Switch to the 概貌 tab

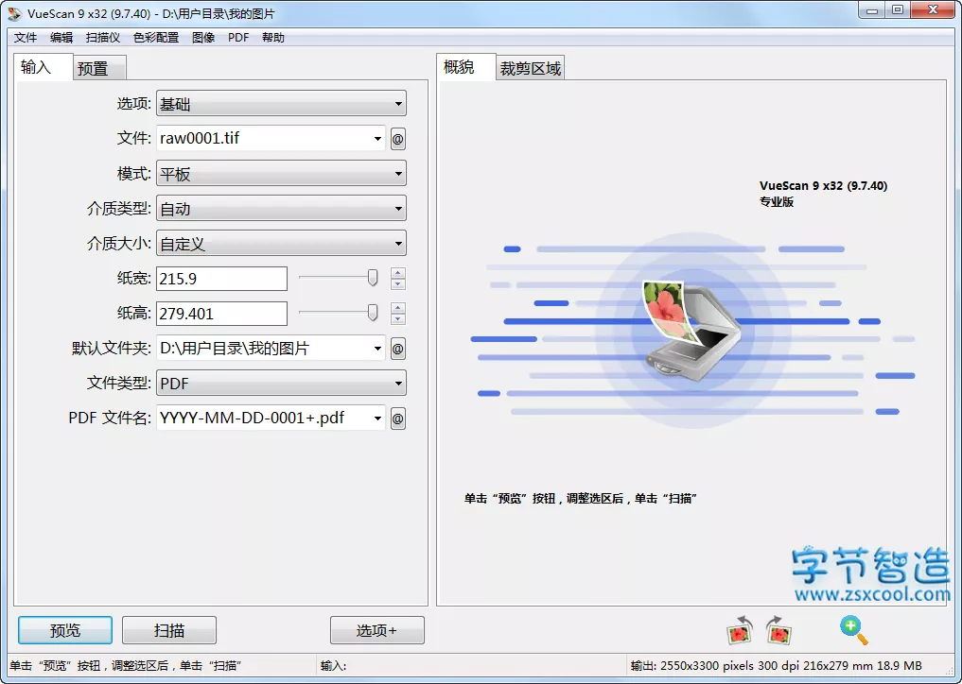pyautogui.click(x=465, y=67)
